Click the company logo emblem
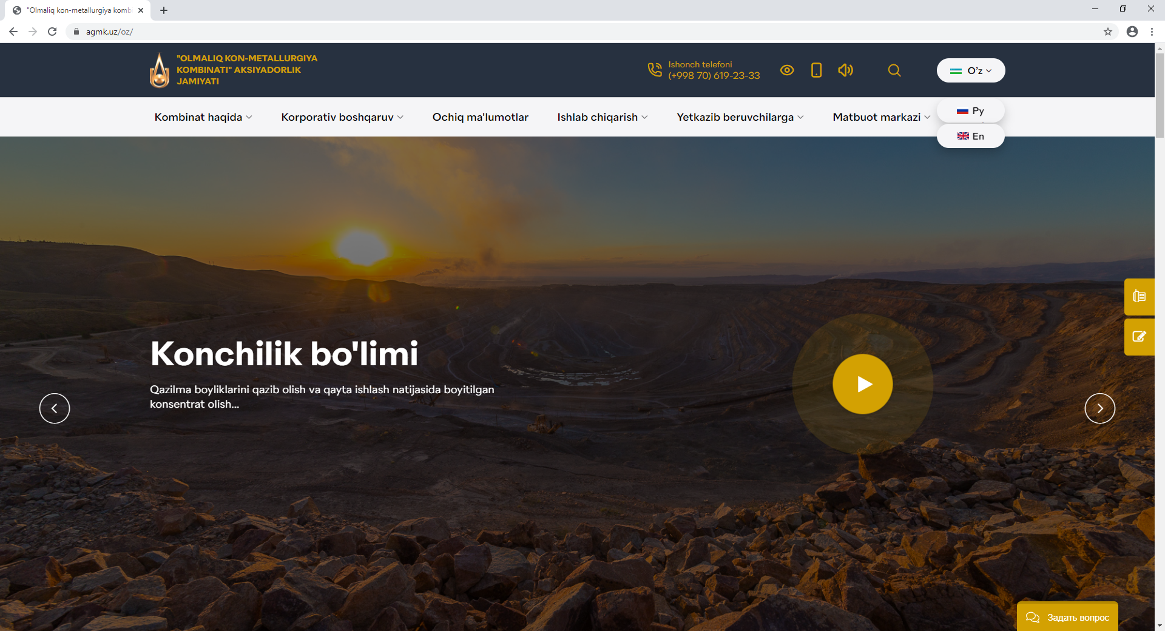Image resolution: width=1165 pixels, height=631 pixels. (x=160, y=70)
